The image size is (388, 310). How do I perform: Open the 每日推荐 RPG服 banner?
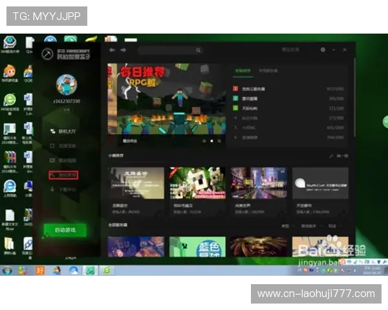click(167, 99)
